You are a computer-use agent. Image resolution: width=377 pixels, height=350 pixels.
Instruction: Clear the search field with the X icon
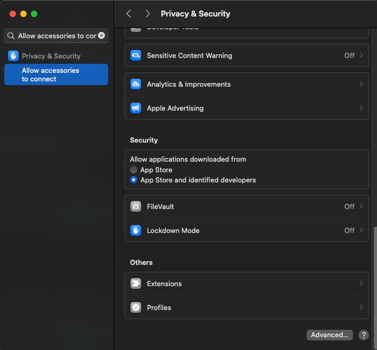pos(101,36)
